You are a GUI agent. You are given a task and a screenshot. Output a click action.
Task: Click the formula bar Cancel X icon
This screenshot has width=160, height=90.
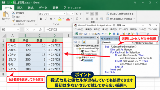click(x=27, y=29)
